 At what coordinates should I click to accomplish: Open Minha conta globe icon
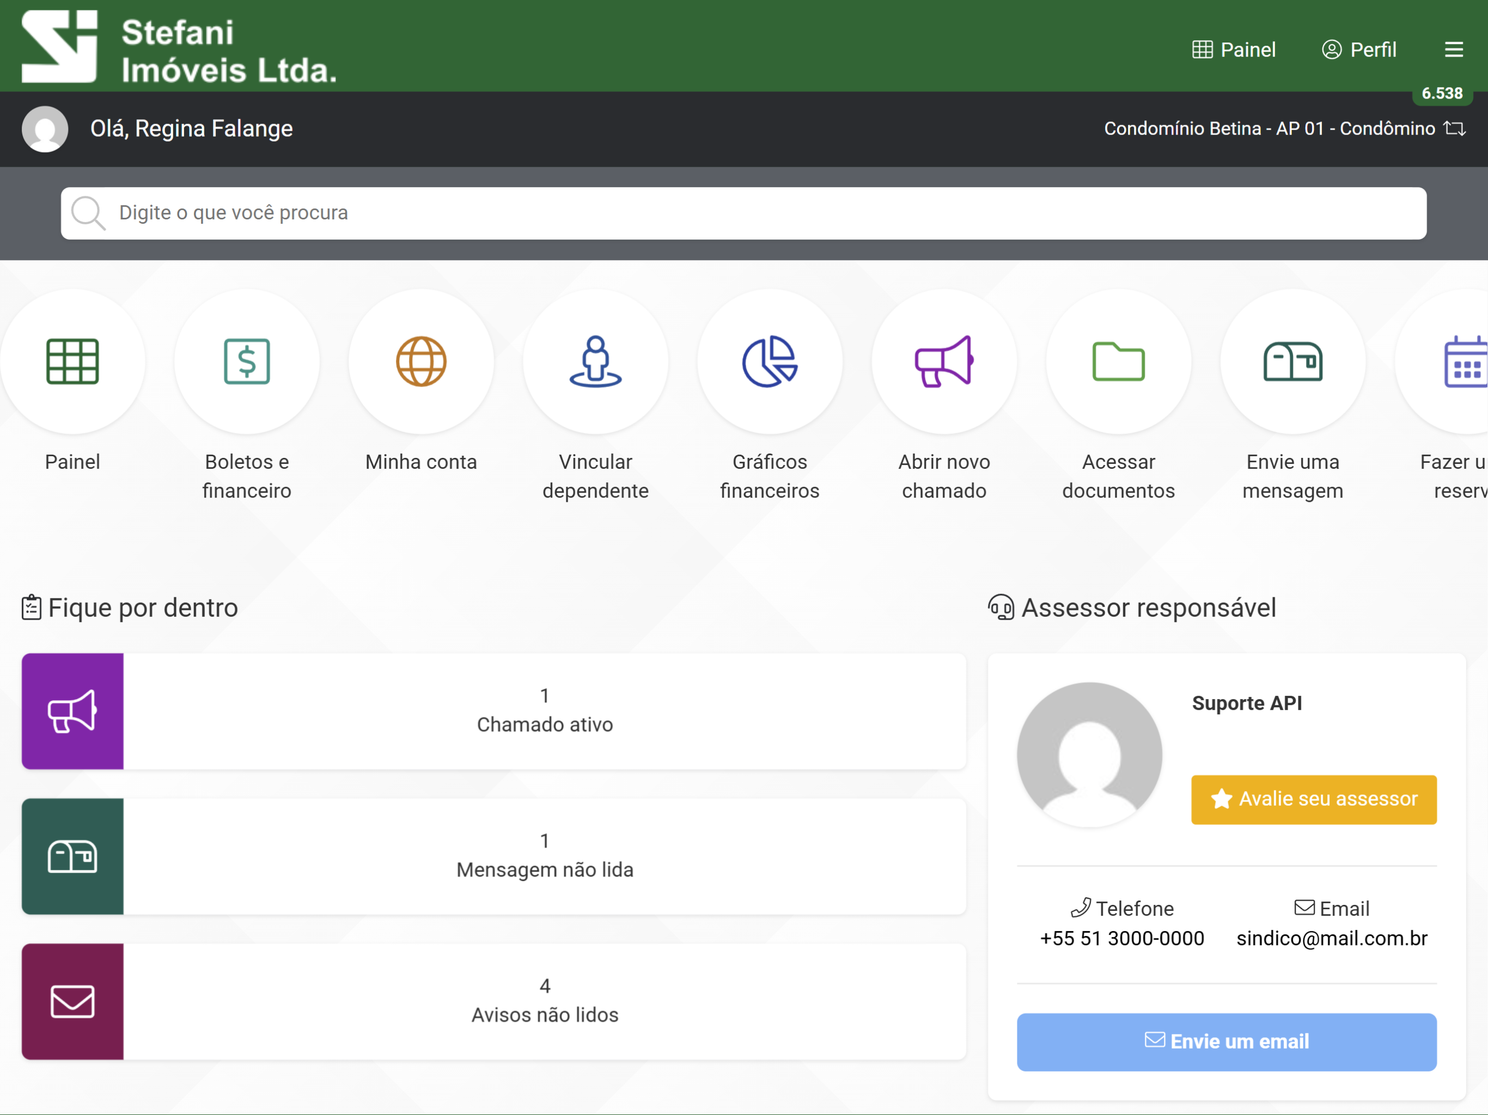coord(421,362)
